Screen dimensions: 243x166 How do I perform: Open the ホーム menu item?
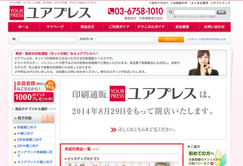coord(24,27)
